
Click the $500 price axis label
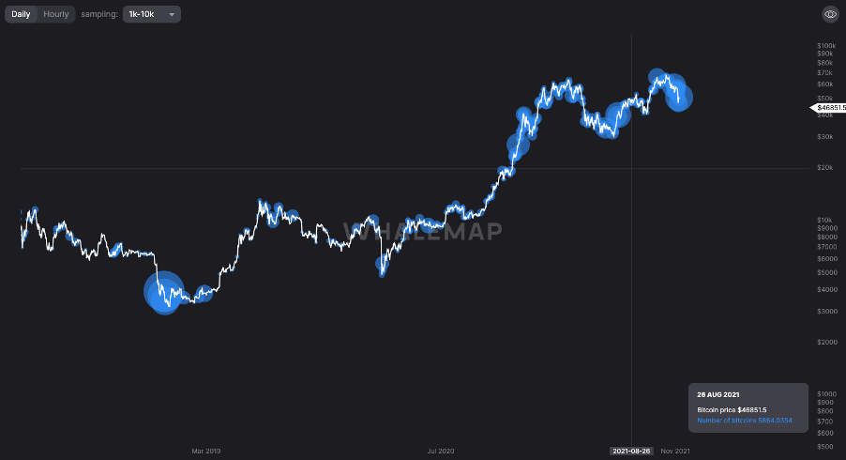point(825,445)
